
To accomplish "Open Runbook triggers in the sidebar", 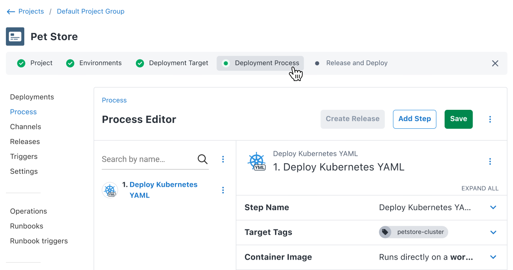I will tap(39, 241).
